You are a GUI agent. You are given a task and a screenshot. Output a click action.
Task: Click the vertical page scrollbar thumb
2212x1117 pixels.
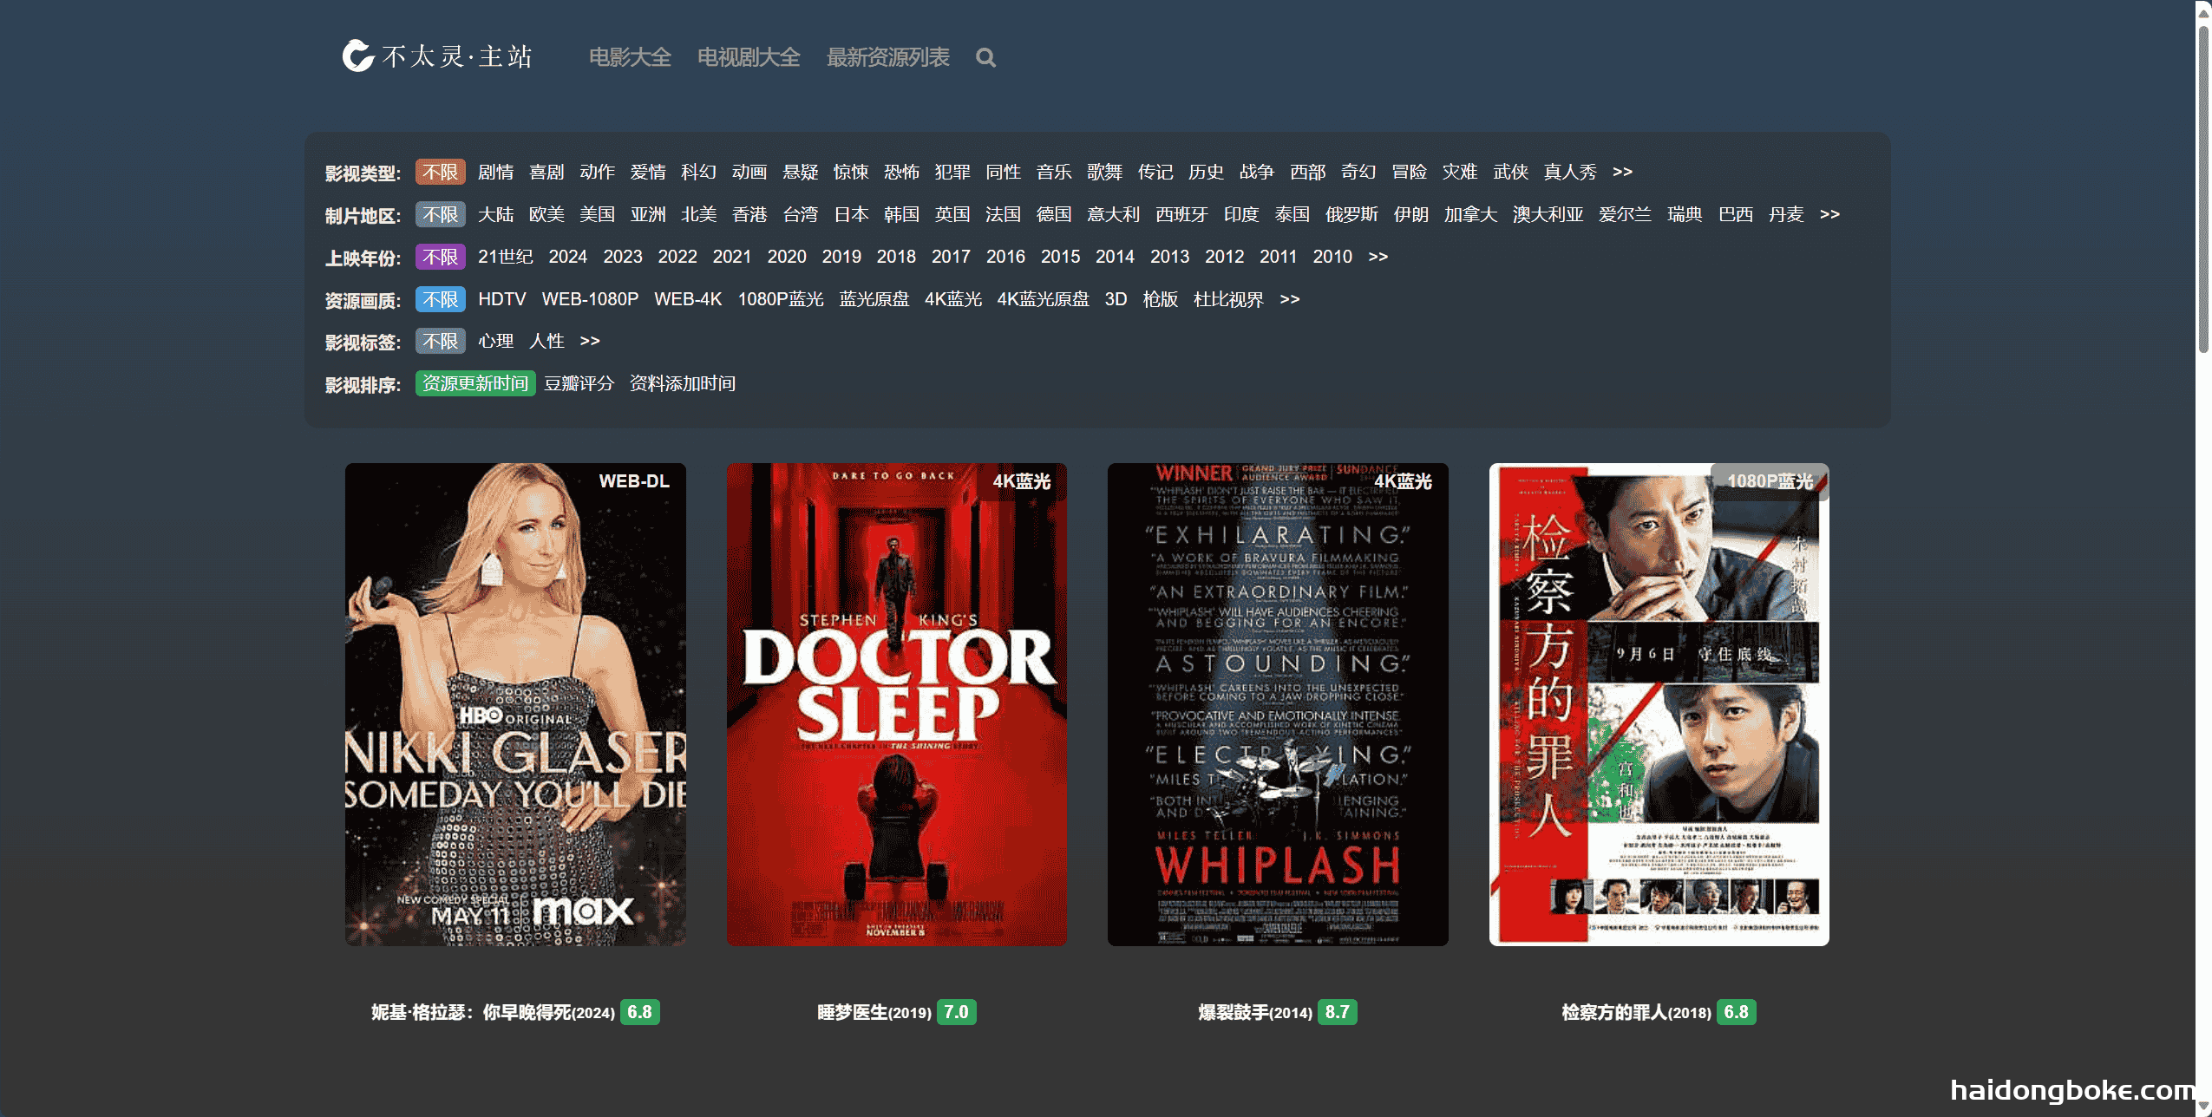pos(2203,189)
